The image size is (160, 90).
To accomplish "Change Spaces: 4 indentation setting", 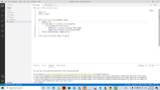I will 135,85.
